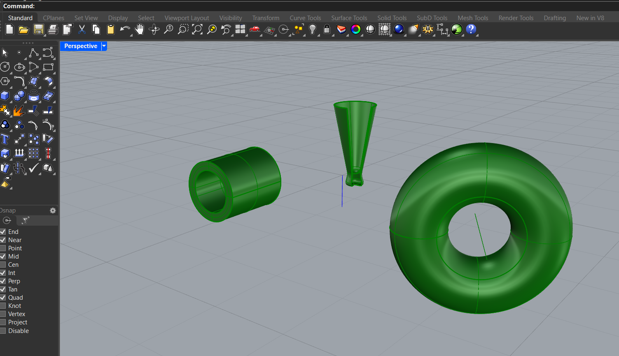619x356 pixels.
Task: Switch to the Transform tab
Action: click(266, 18)
